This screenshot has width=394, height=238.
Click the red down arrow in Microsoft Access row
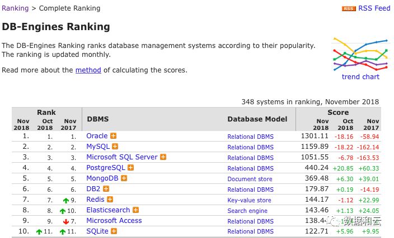click(x=66, y=221)
